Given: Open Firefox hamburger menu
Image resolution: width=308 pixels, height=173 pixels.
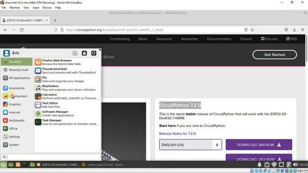Looking at the screenshot, I should click(303, 30).
